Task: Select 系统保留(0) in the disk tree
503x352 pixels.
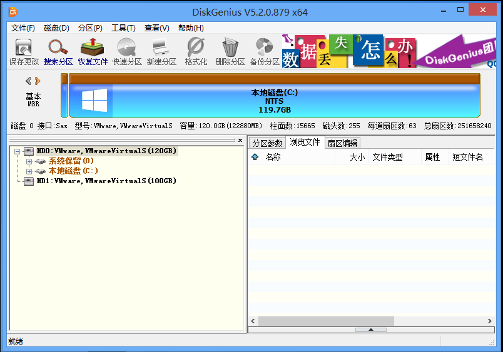Action: [71, 161]
